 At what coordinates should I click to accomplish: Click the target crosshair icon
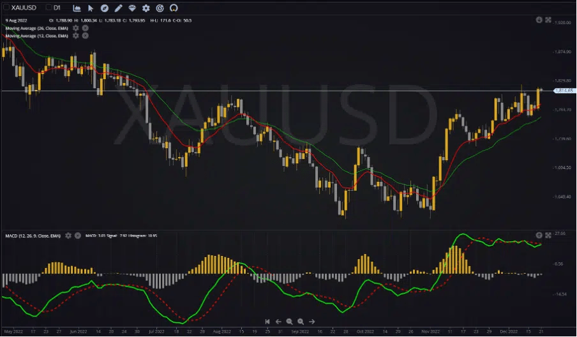coord(160,8)
